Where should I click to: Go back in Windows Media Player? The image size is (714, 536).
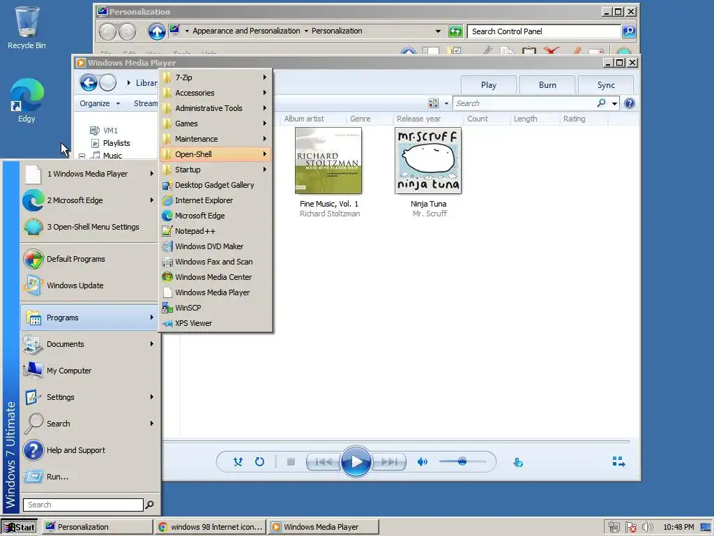click(x=89, y=83)
